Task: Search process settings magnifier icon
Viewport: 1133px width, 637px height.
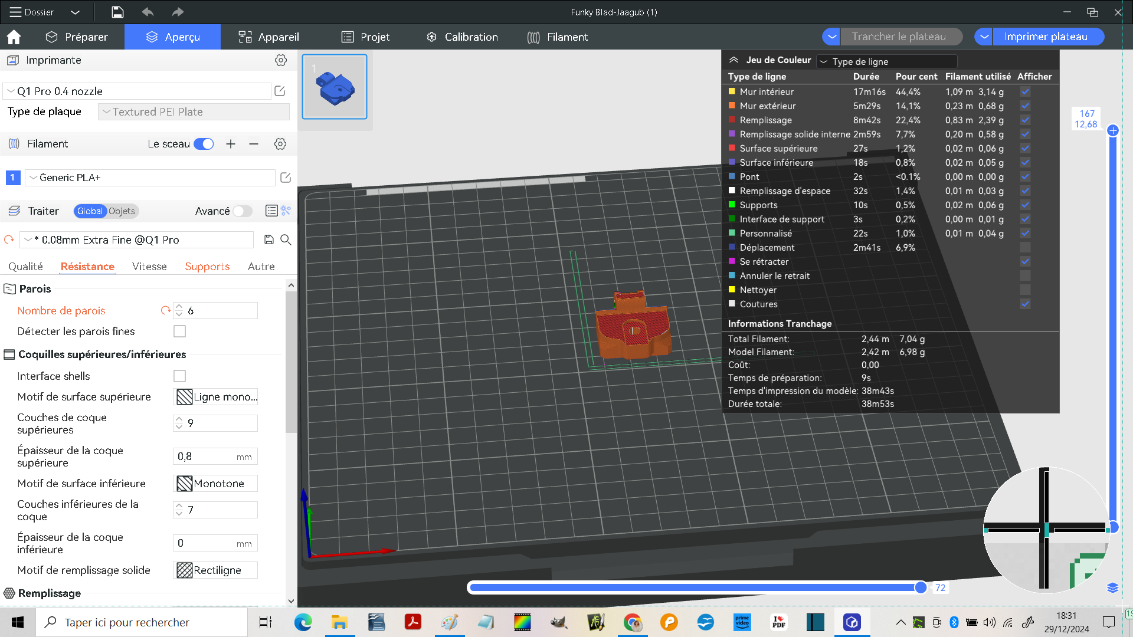Action: (286, 239)
